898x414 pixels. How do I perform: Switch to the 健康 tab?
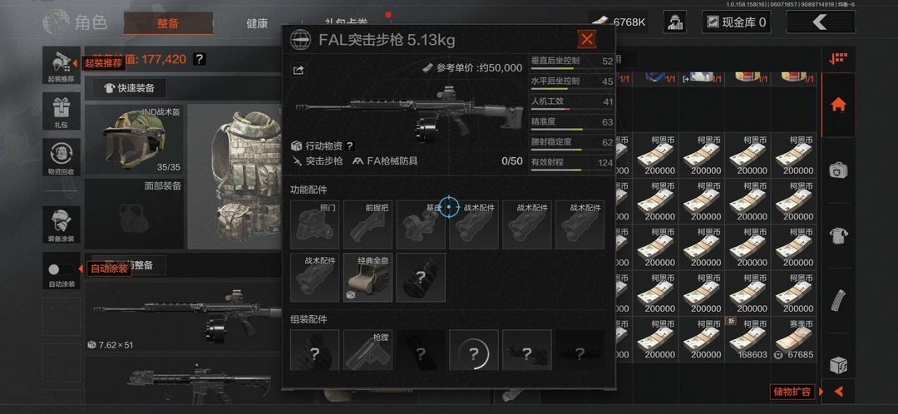click(257, 23)
